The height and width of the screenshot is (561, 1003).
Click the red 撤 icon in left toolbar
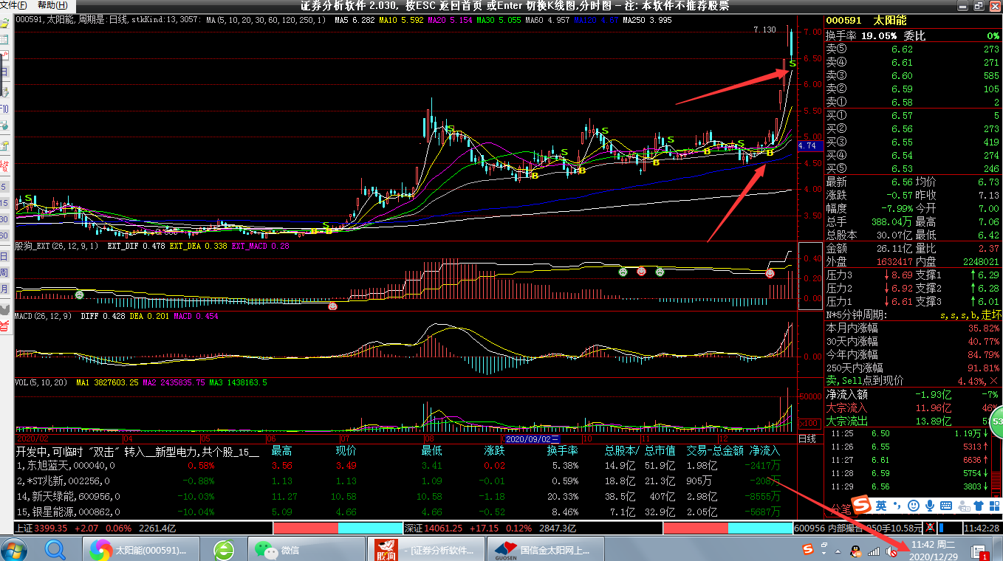coord(4,165)
